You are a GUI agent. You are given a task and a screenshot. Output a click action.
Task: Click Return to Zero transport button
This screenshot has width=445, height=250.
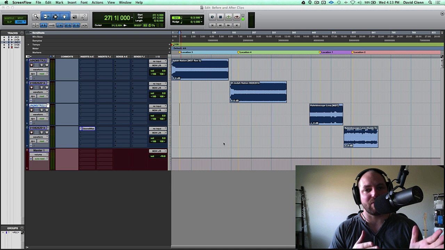tap(212, 25)
